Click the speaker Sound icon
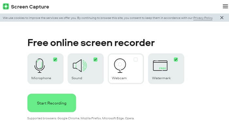This screenshot has height=129, width=229. pyautogui.click(x=80, y=66)
